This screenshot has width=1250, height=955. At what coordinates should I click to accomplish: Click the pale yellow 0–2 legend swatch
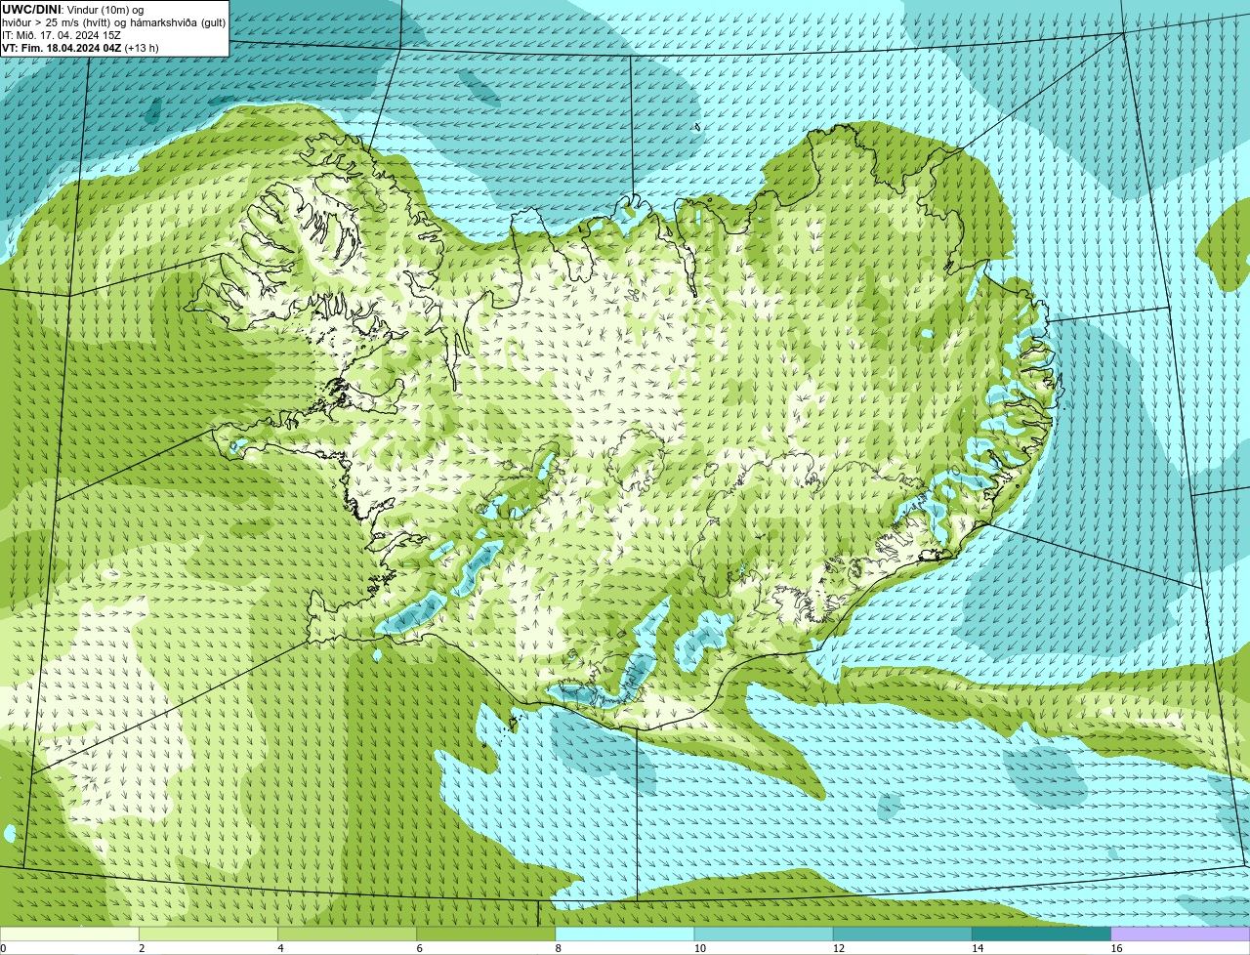pyautogui.click(x=69, y=934)
